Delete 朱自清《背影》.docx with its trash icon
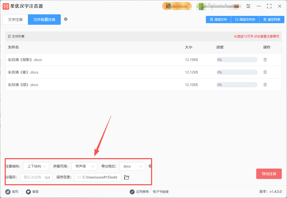The width and height of the screenshot is (287, 198). 265,60
